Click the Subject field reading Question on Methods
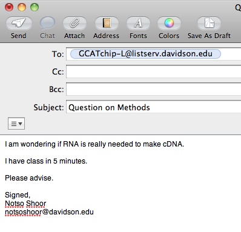Image resolution: width=241 pixels, height=232 pixels. click(154, 107)
